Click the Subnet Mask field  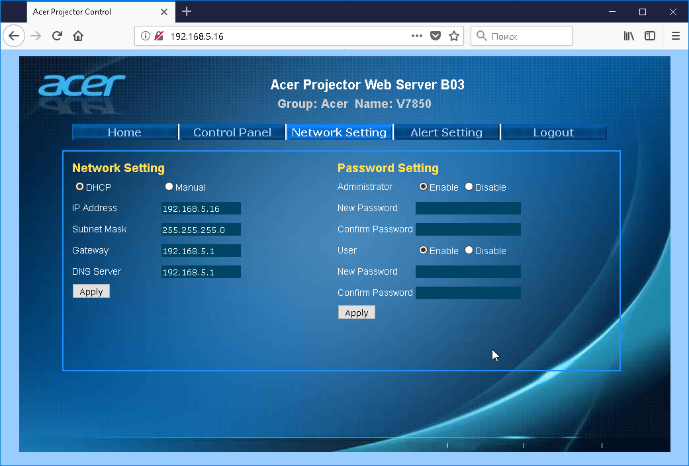coord(201,230)
